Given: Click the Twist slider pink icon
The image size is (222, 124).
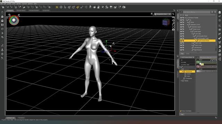Looking at the screenshot, I should coord(198,66).
